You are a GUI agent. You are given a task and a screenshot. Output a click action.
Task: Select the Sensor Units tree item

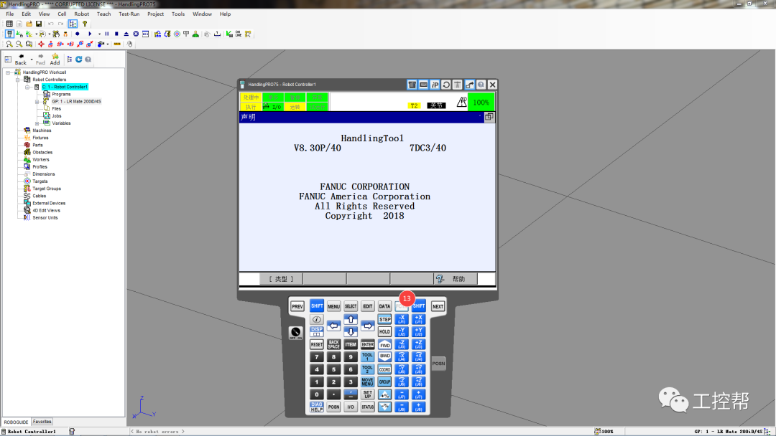click(45, 218)
